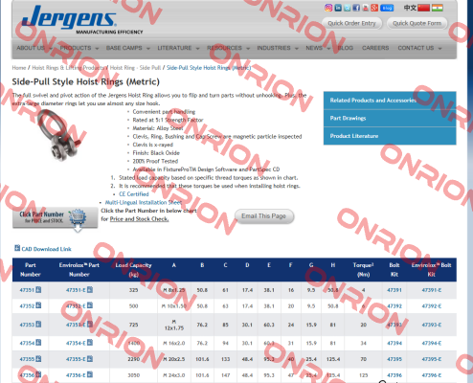Viewport: 473px width, 383px height.
Task: Click CAD icon next to 47354-E
Action: coord(90,343)
